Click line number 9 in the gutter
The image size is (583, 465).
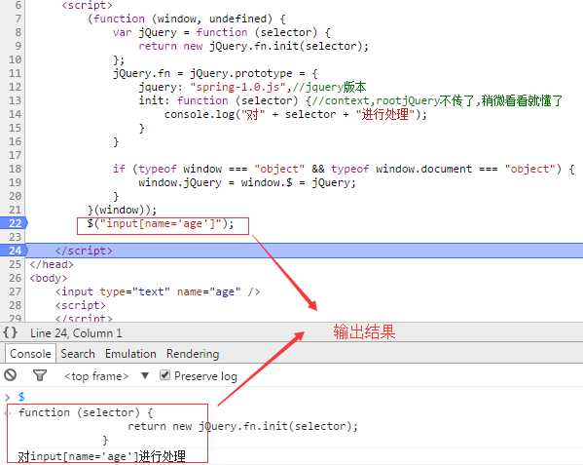[x=18, y=46]
